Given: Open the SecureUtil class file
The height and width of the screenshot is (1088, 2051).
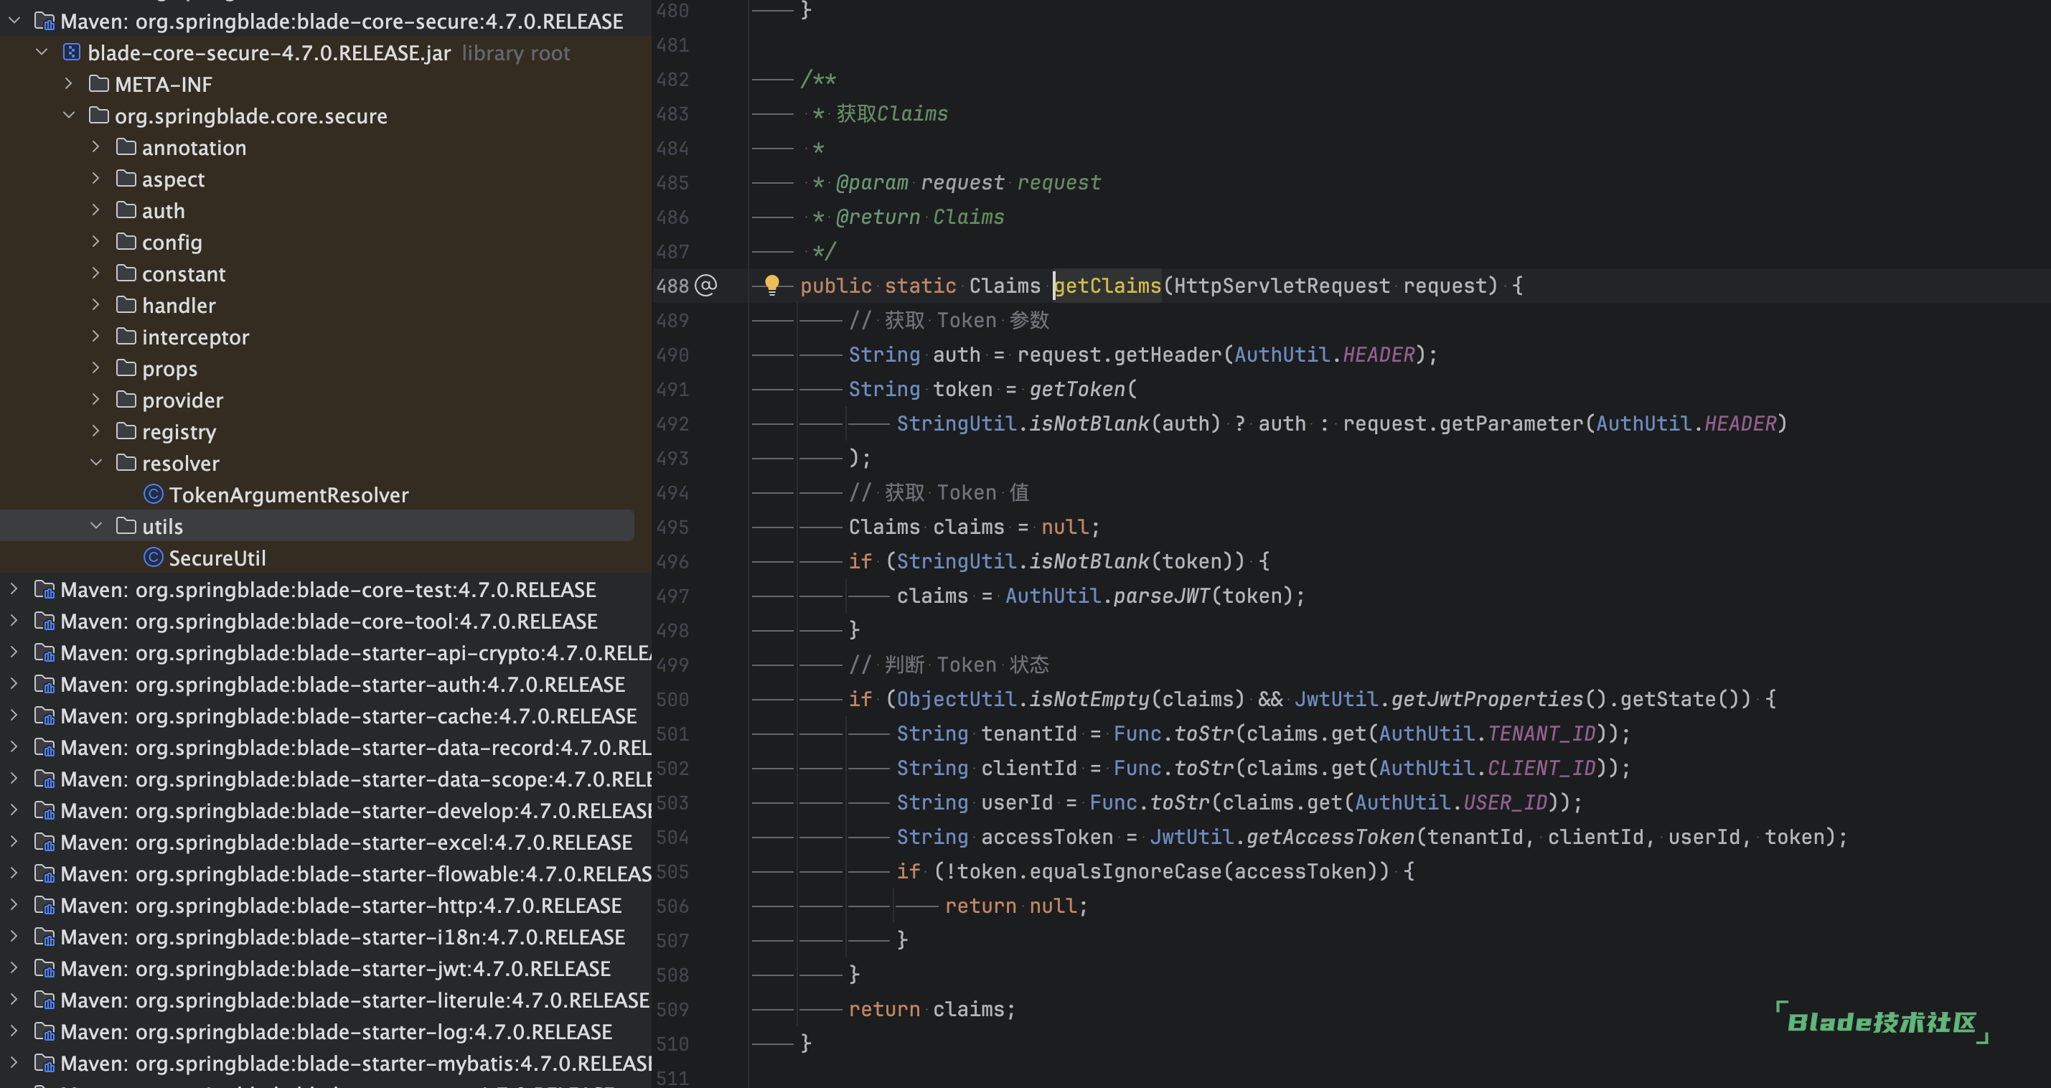Looking at the screenshot, I should [217, 558].
